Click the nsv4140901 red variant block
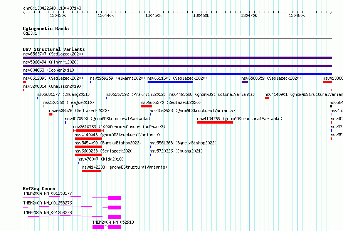Screen dimensions: 343x231 click(267, 98)
